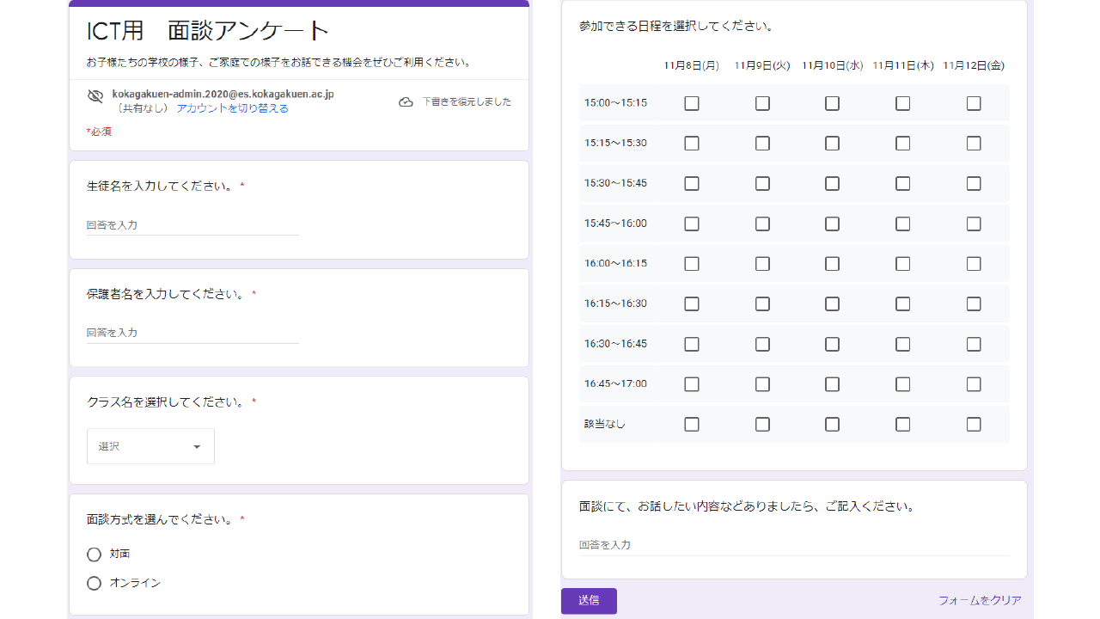1100x619 pixels.
Task: Check 15:45～16:00 for 11月9日(火)
Action: click(762, 224)
